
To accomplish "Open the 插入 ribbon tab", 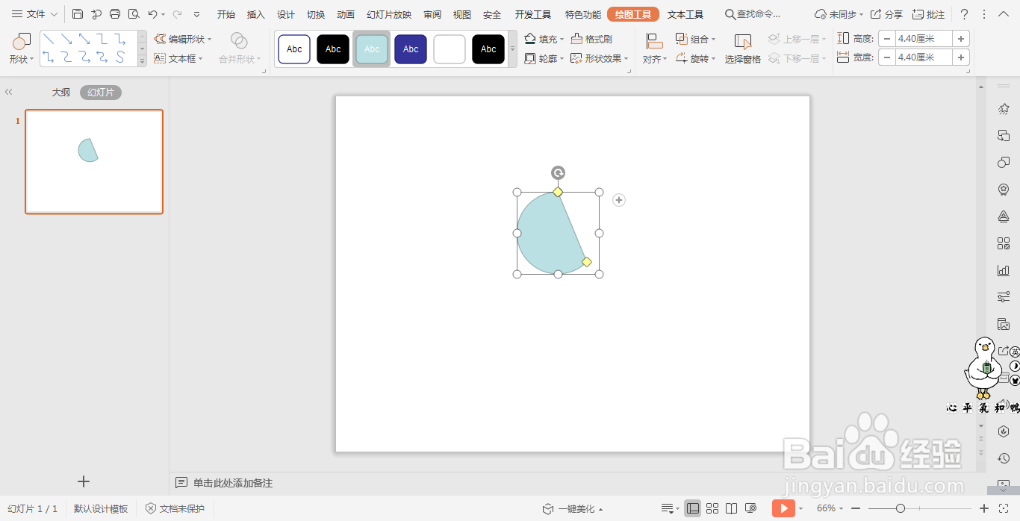I will coord(256,14).
